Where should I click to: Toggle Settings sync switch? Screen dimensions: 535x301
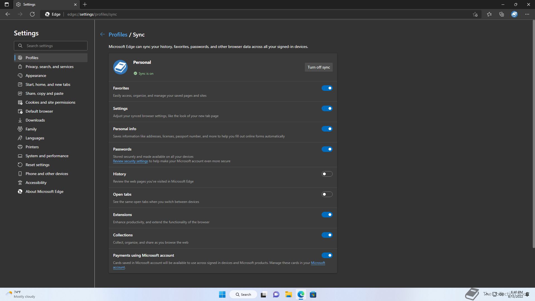[x=327, y=108]
